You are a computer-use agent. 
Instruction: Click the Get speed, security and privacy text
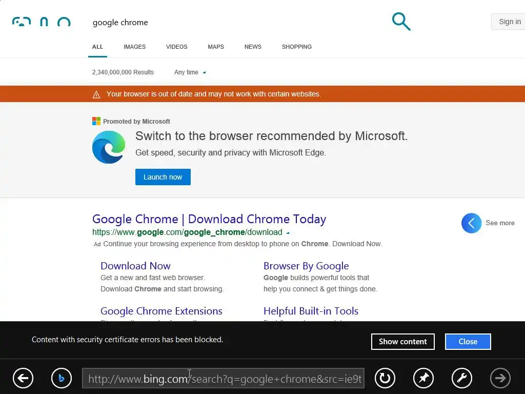[x=231, y=153]
